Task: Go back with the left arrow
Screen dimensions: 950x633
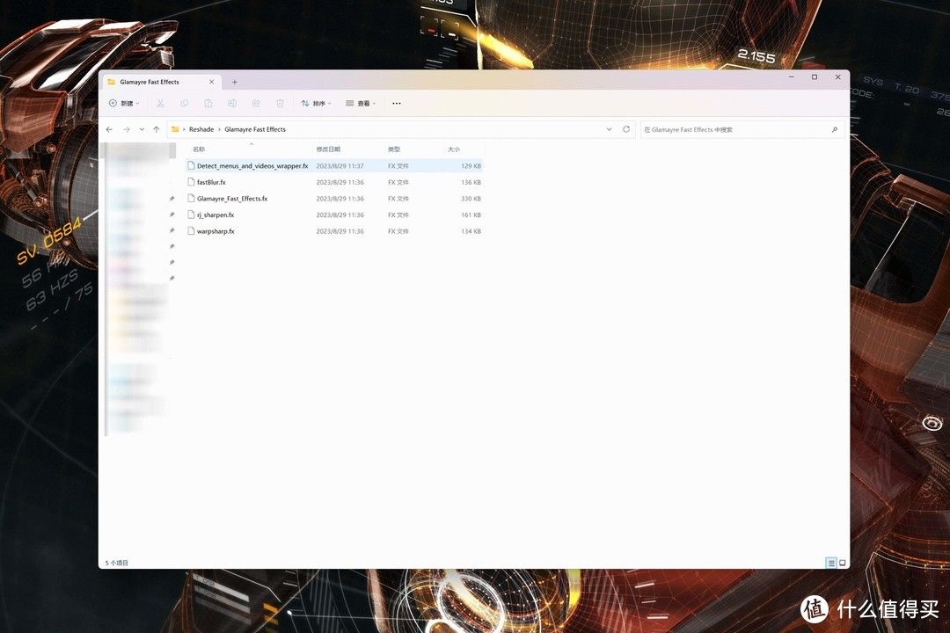Action: [x=109, y=129]
